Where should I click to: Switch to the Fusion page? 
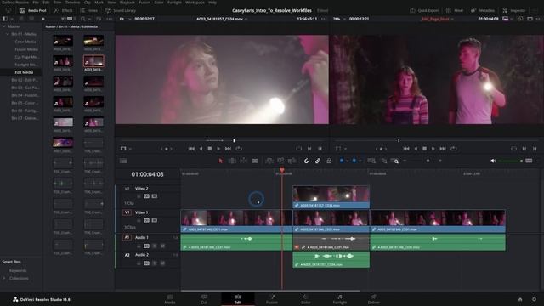pos(272,299)
